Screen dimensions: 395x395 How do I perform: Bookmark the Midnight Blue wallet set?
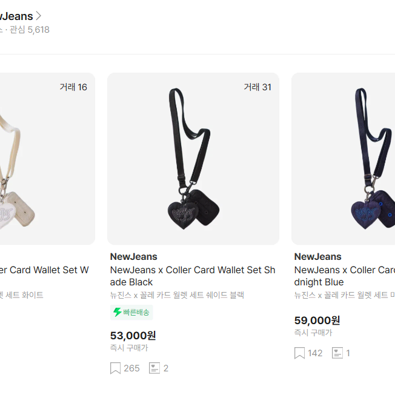[x=299, y=353]
